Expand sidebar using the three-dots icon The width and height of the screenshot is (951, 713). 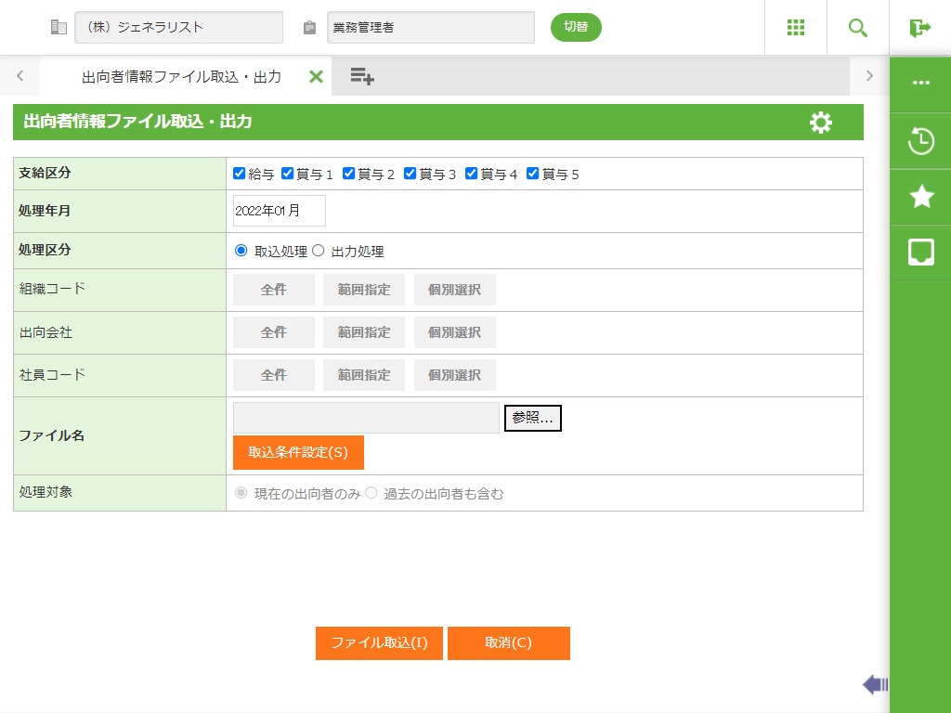[x=920, y=83]
